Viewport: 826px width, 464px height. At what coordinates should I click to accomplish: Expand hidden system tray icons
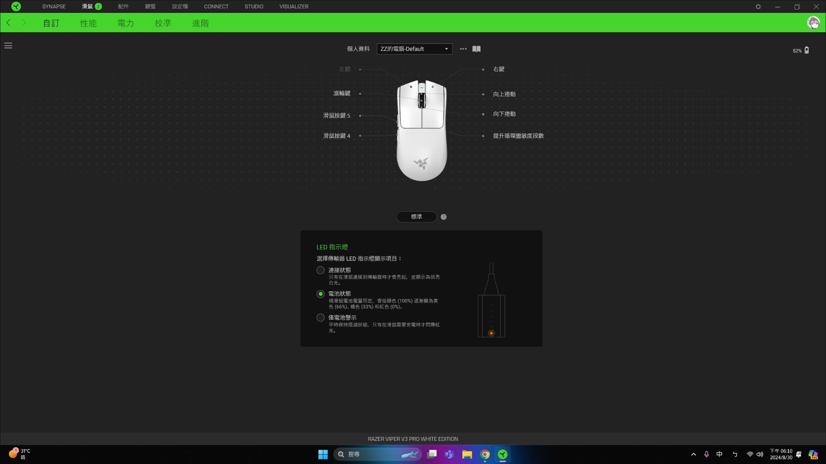(693, 454)
